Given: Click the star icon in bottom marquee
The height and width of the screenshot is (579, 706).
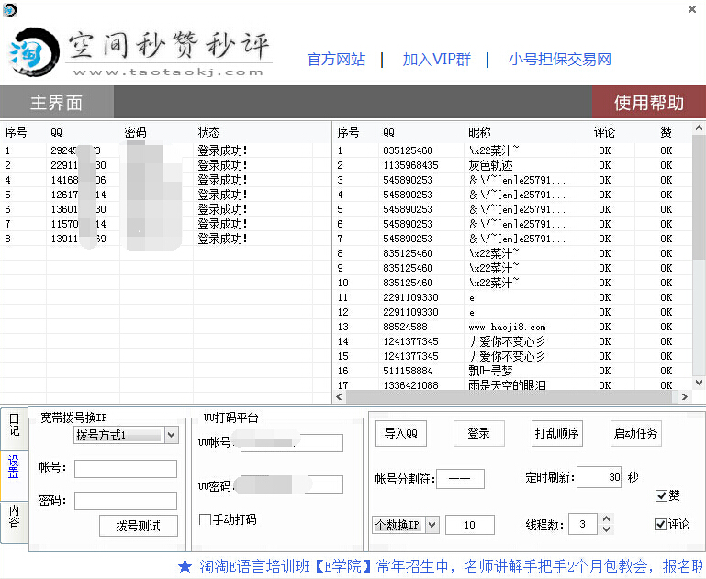Looking at the screenshot, I should (185, 566).
